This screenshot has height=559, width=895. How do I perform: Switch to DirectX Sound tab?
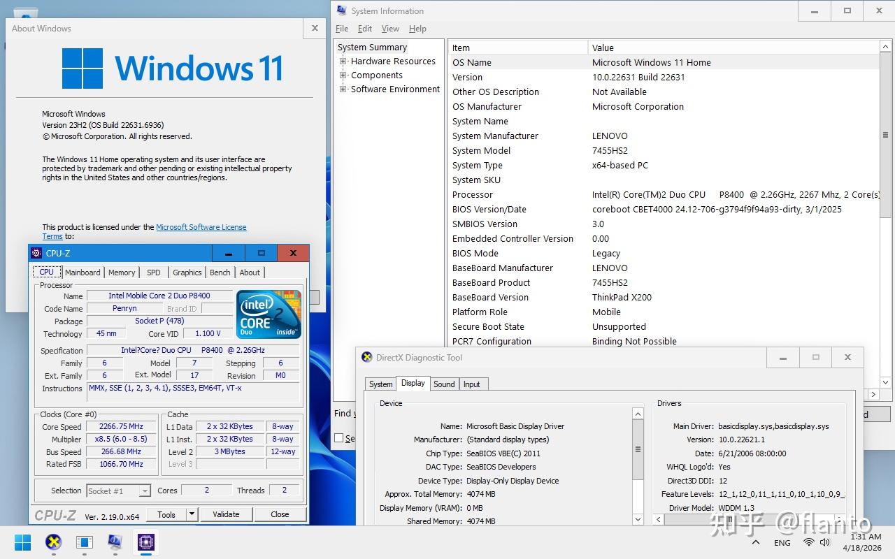tap(444, 384)
